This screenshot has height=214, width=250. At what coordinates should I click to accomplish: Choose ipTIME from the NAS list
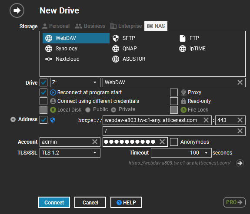192,49
